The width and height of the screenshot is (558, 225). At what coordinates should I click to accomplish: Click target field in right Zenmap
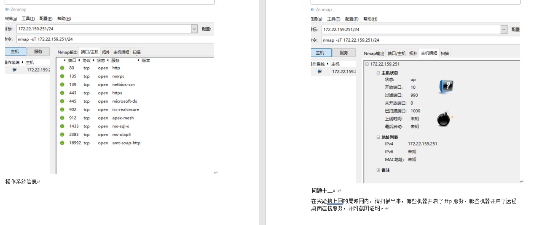coord(411,29)
